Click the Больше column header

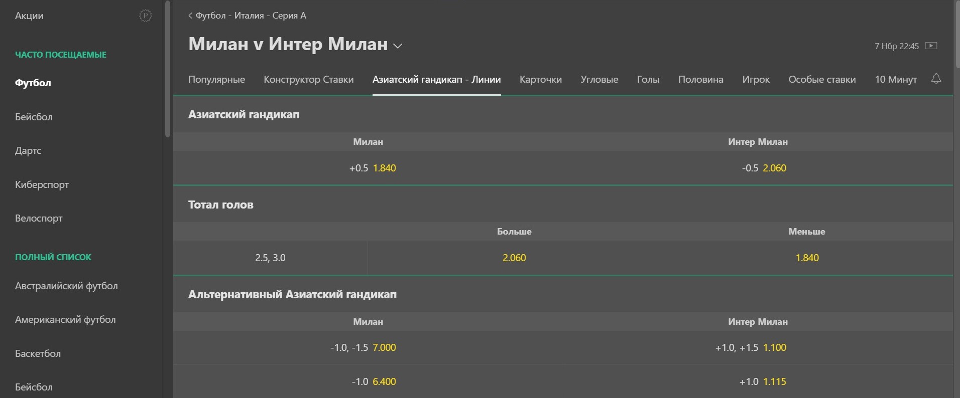(514, 232)
